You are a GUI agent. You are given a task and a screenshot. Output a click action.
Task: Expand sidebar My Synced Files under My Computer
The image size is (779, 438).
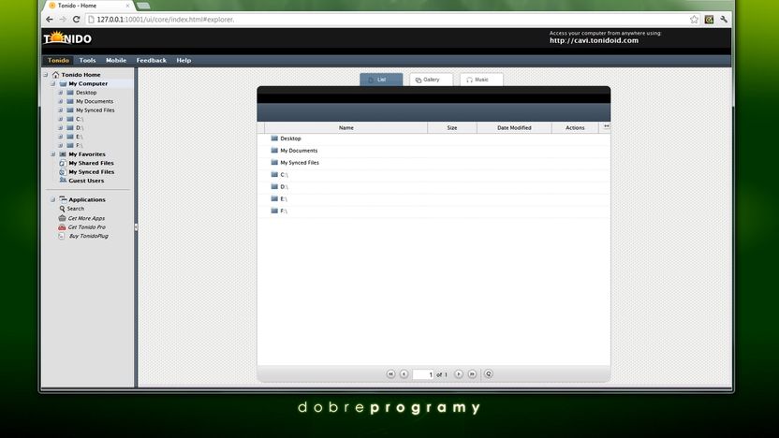pyautogui.click(x=61, y=110)
